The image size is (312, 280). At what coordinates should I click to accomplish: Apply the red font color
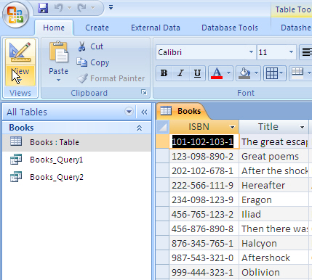pyautogui.click(x=217, y=73)
